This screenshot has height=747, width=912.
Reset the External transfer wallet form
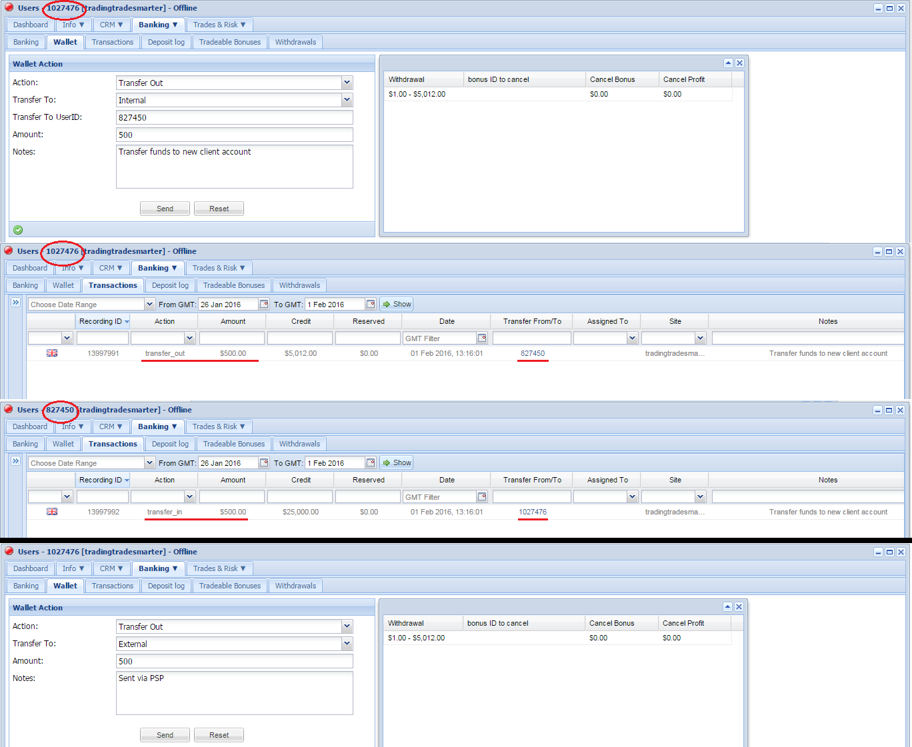[x=219, y=735]
